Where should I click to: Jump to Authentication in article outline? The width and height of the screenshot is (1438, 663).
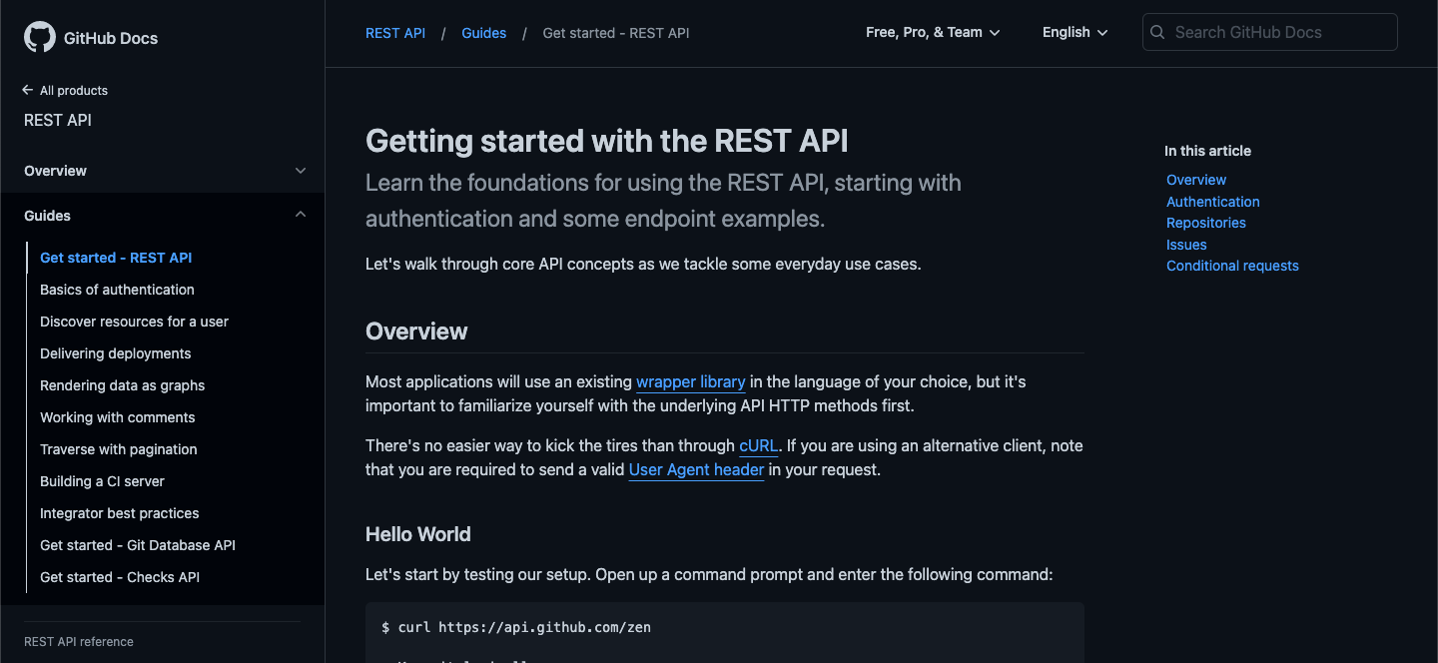tap(1213, 202)
